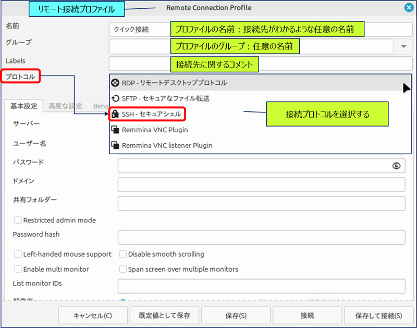
Task: Click the ユーザー名 label
Action: point(30,144)
